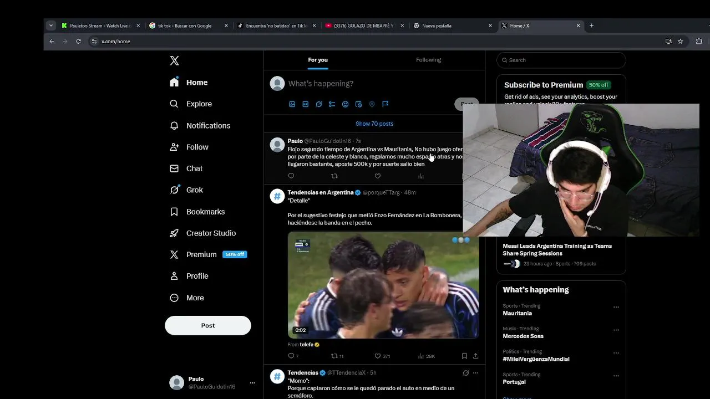The width and height of the screenshot is (710, 399).
Task: Click the flag icon in composer toolbar
Action: pos(386,104)
